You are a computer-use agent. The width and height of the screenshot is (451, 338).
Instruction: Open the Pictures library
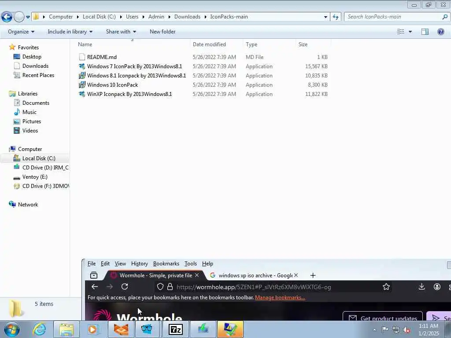32,121
